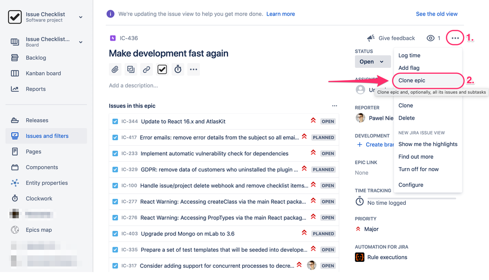
Task: Click the time tracking progress bar
Action: (412, 198)
